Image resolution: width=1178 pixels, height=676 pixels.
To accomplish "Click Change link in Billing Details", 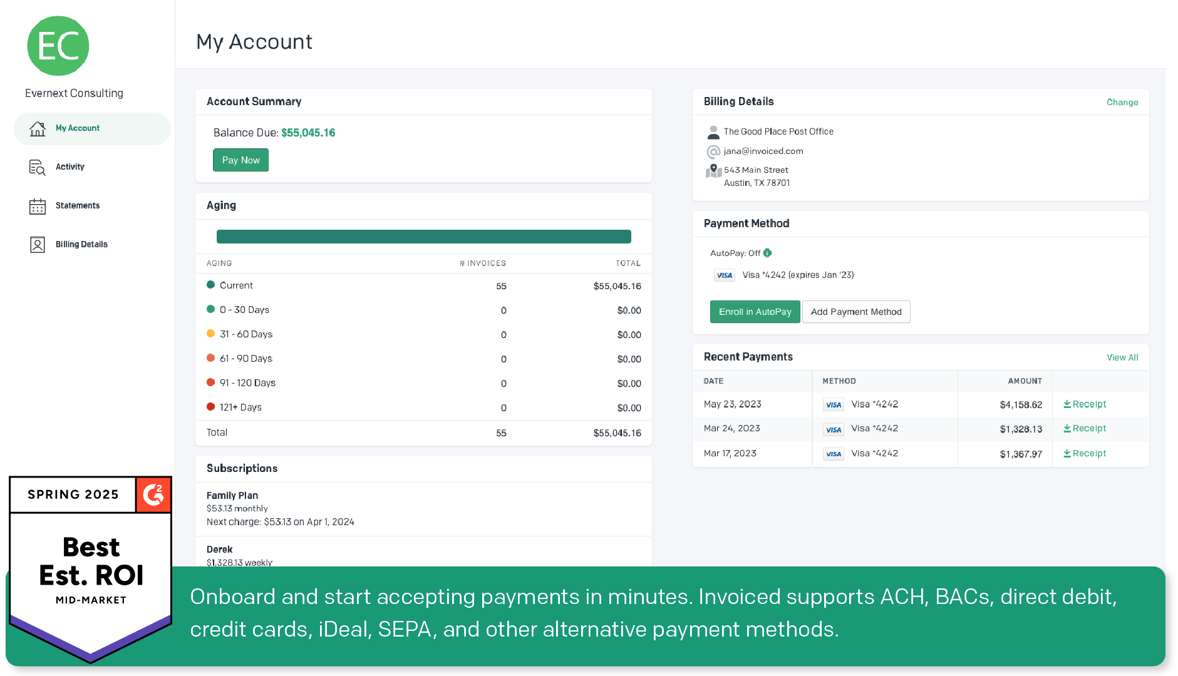I will point(1122,102).
